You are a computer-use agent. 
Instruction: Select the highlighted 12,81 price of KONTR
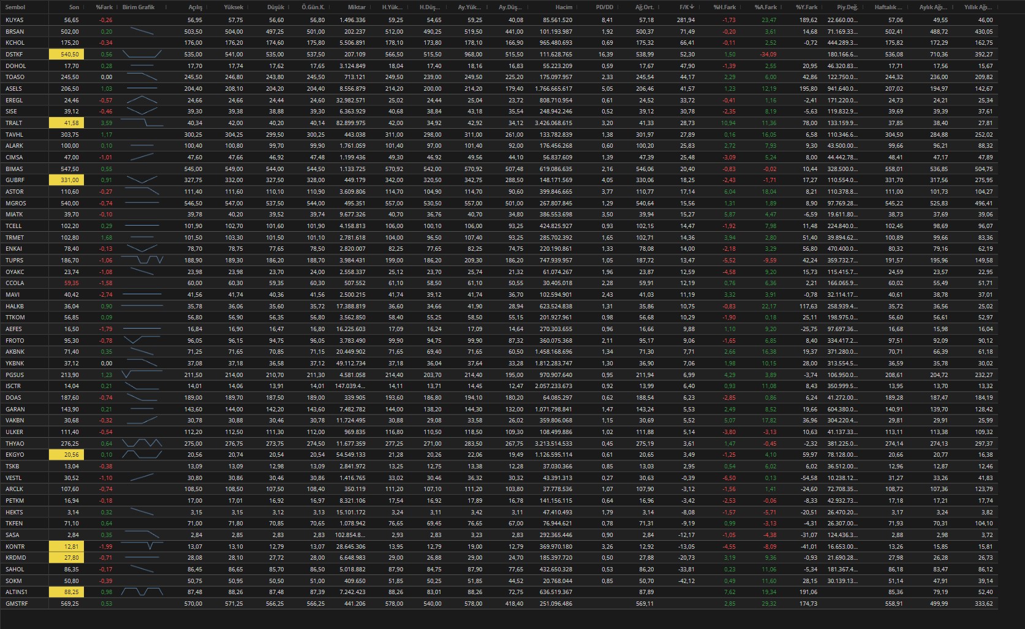[66, 546]
